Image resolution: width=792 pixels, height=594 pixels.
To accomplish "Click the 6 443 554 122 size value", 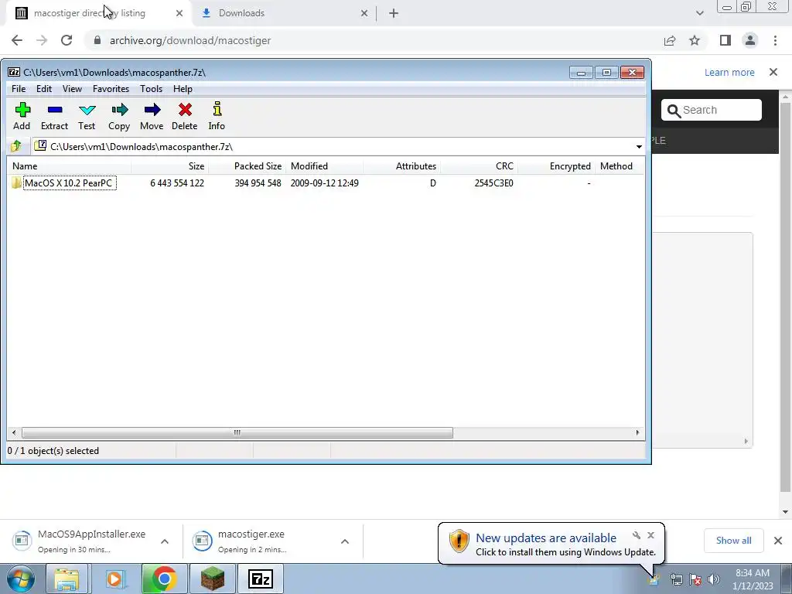I will point(177,183).
